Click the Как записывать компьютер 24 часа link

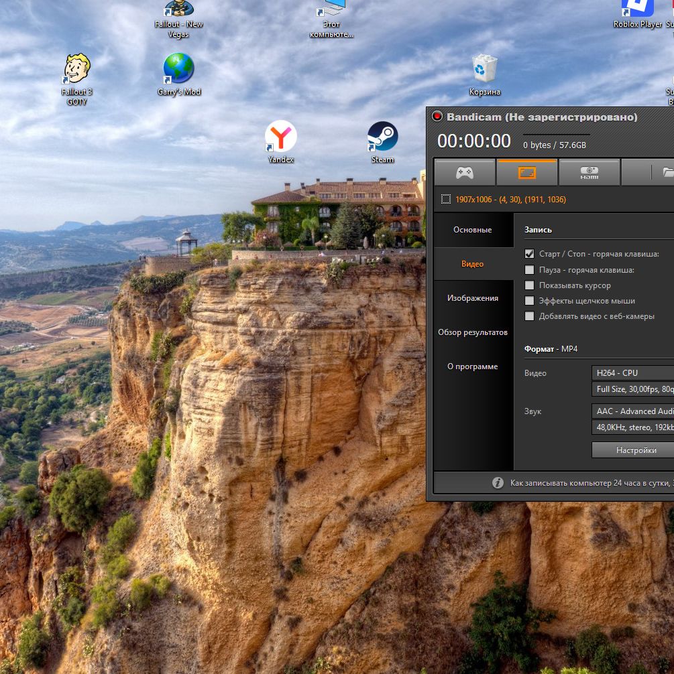592,483
